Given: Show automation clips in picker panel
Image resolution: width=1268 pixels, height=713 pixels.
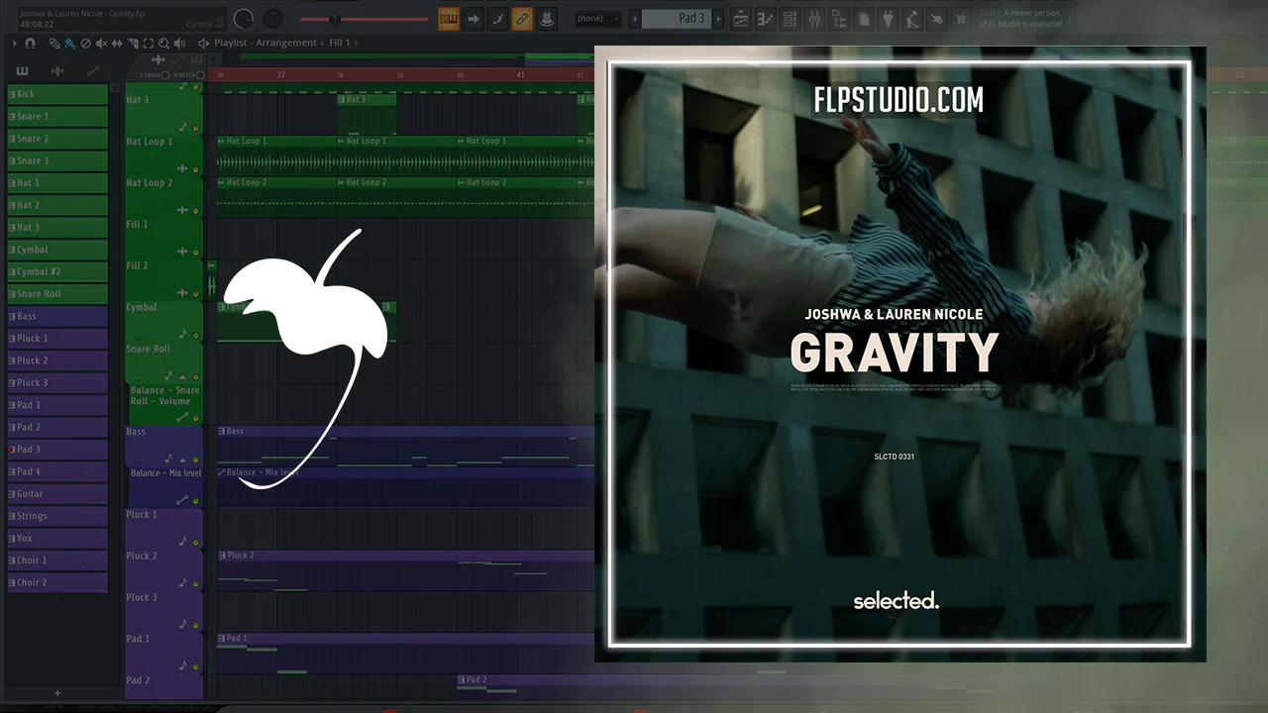Looking at the screenshot, I should coord(94,70).
